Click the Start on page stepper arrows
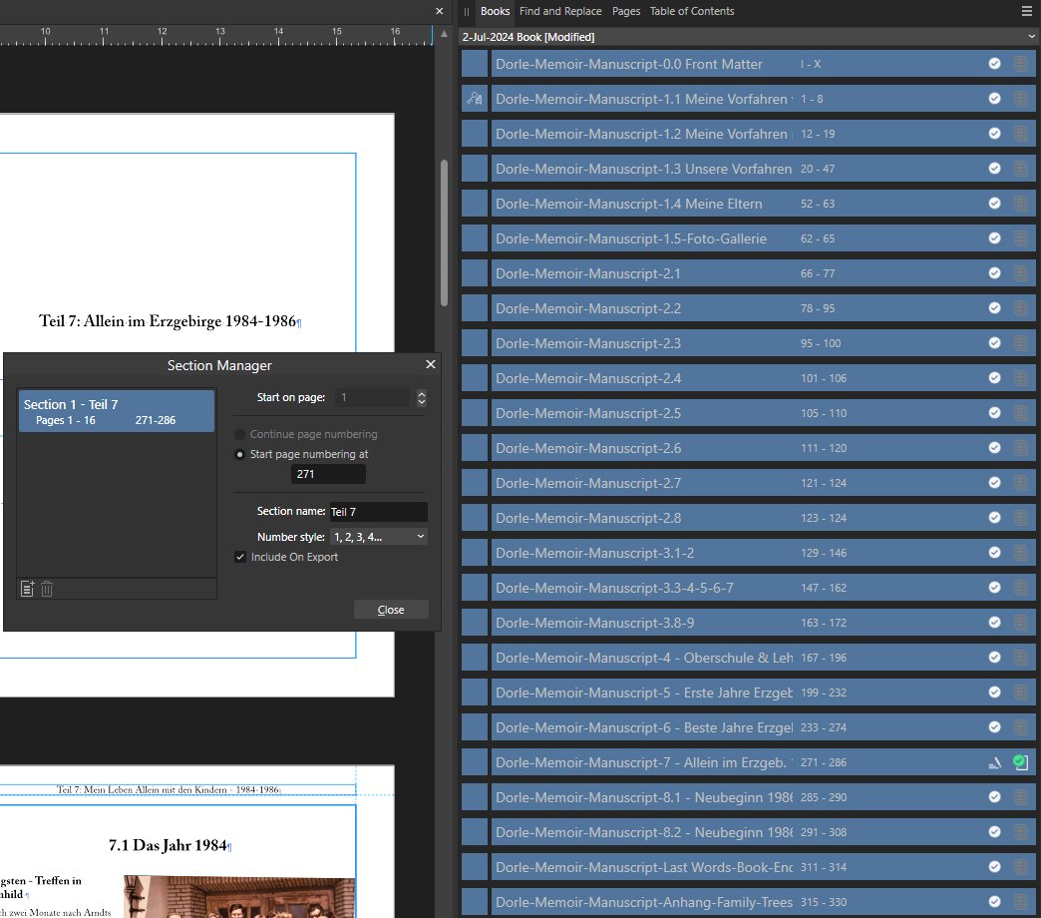This screenshot has height=918, width=1041. (x=421, y=397)
